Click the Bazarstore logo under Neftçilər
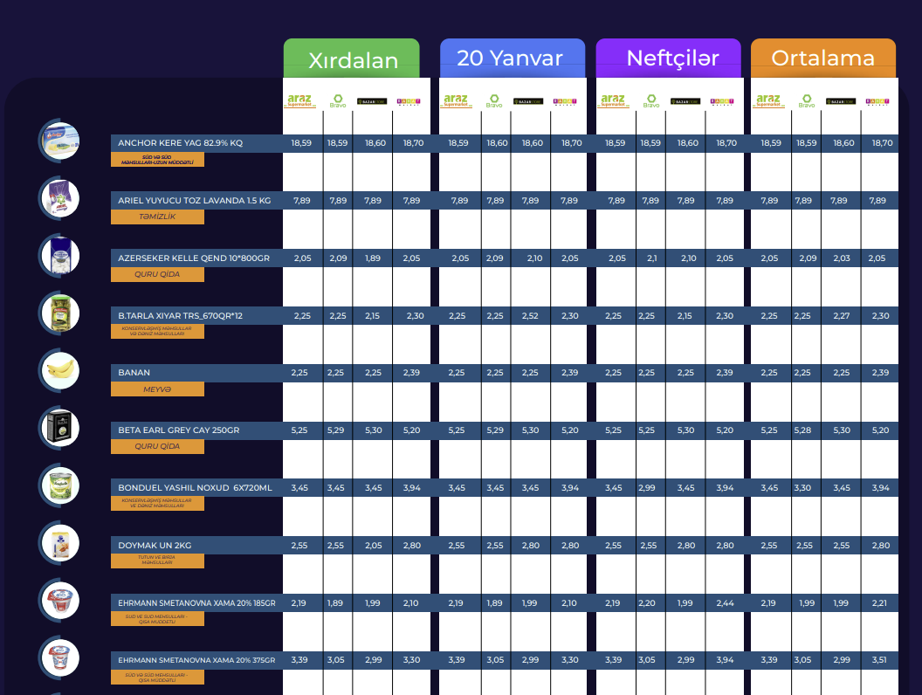The height and width of the screenshot is (695, 922). pyautogui.click(x=685, y=102)
